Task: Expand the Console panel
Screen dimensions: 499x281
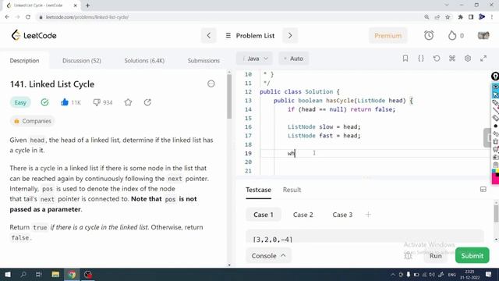Action: tap(268, 255)
